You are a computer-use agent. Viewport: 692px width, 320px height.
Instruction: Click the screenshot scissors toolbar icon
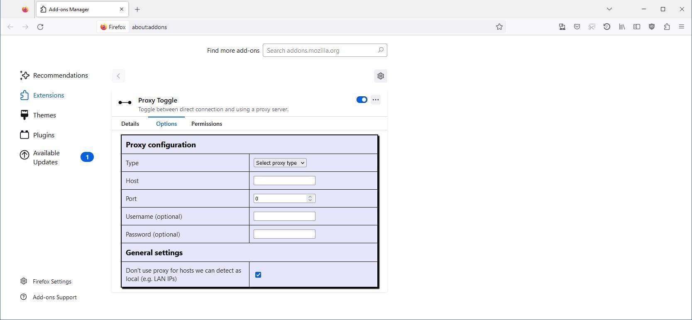coord(592,27)
